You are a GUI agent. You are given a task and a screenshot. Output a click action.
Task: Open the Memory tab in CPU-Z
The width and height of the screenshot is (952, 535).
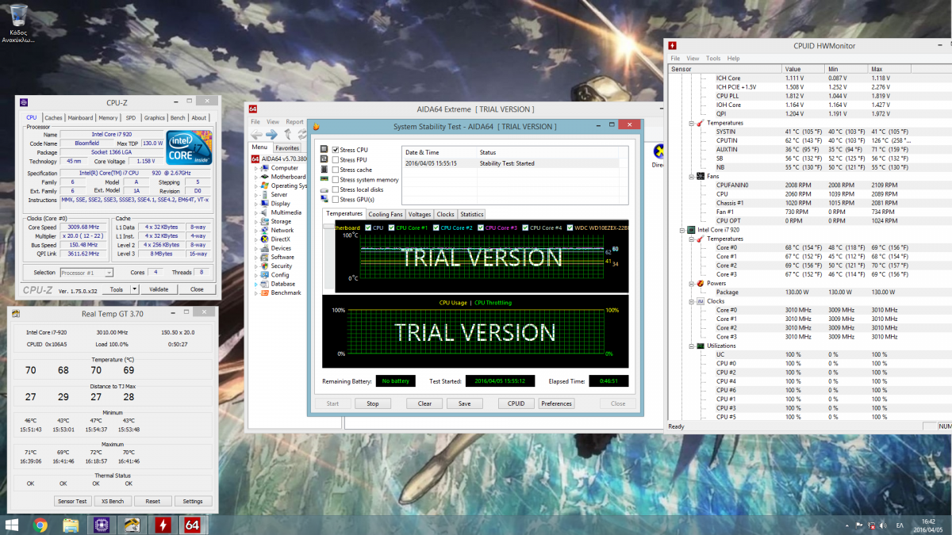109,118
